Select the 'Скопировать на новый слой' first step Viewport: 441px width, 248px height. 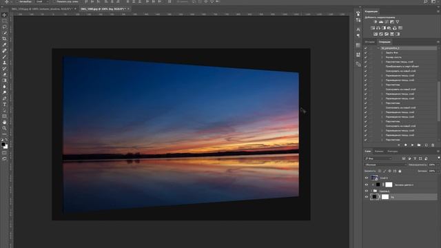pos(400,71)
